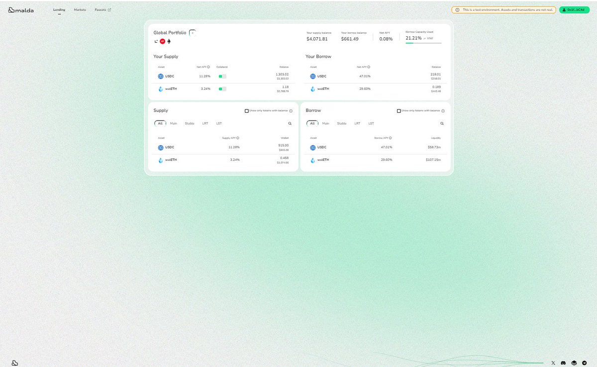Open the Faucets external link
The width and height of the screenshot is (597, 367).
[x=103, y=9]
